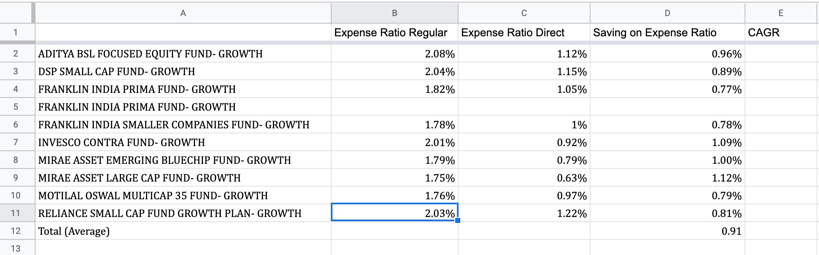Click the 1.82% regular expense cell
Screen dimensions: 819x255
click(394, 89)
